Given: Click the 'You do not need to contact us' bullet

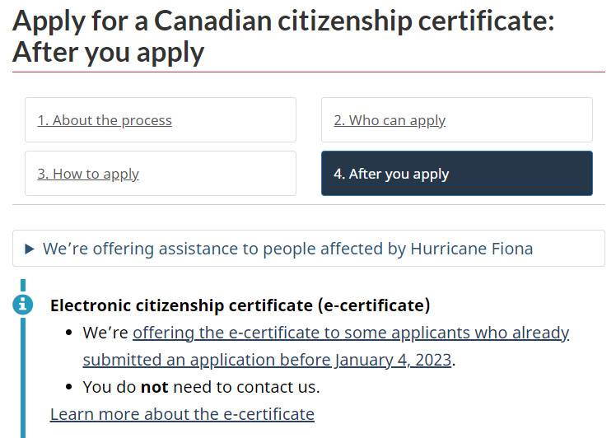Looking at the screenshot, I should tap(201, 387).
